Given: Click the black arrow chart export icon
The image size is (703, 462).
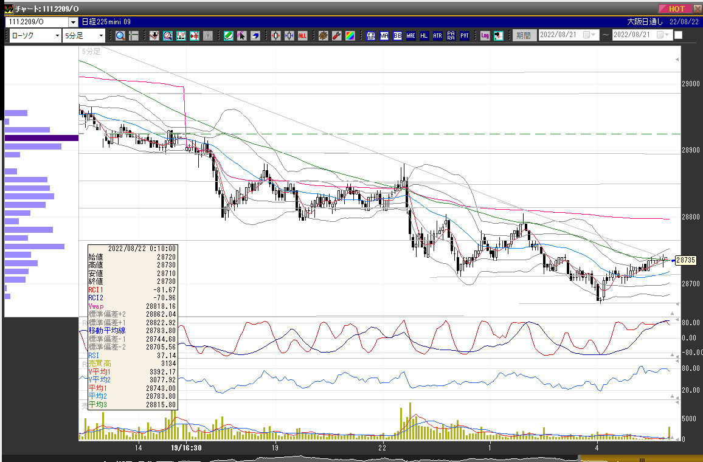Looking at the screenshot, I should pos(498,36).
